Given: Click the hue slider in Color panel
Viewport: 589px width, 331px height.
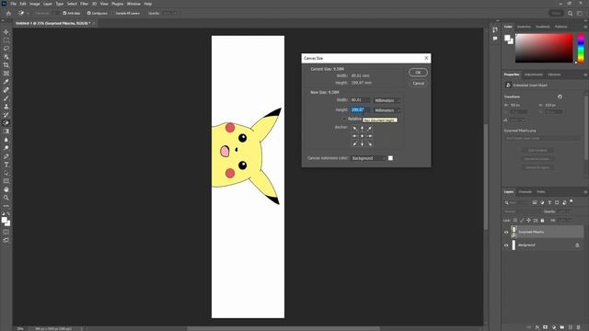Looking at the screenshot, I should [x=581, y=48].
